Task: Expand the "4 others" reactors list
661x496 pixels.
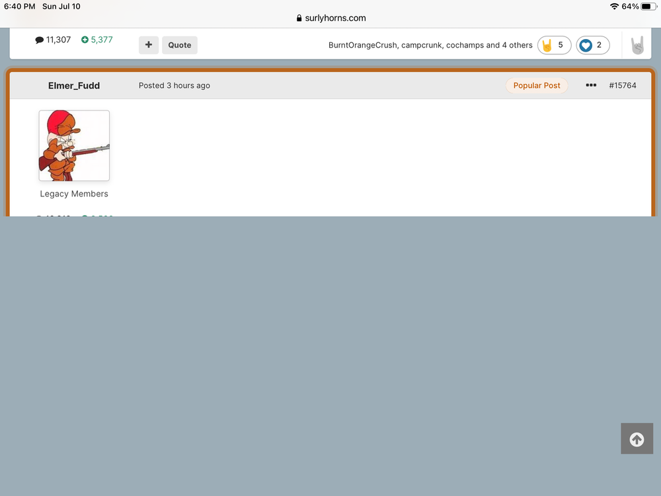Action: 516,45
